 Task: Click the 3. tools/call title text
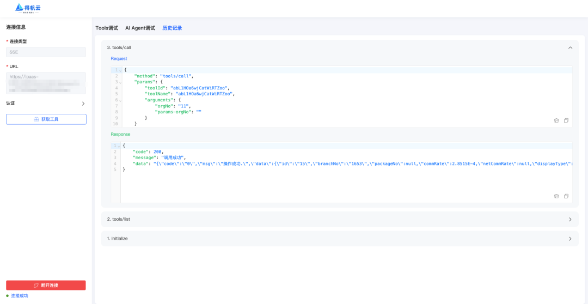pos(119,47)
